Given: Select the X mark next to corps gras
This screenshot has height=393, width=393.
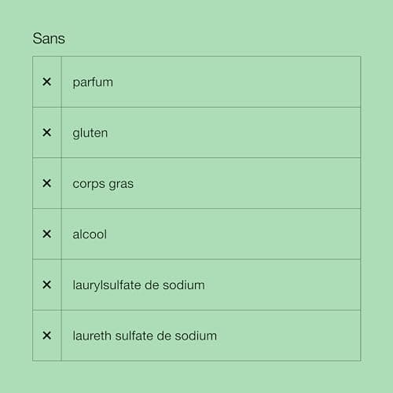Looking at the screenshot, I should (x=46, y=183).
